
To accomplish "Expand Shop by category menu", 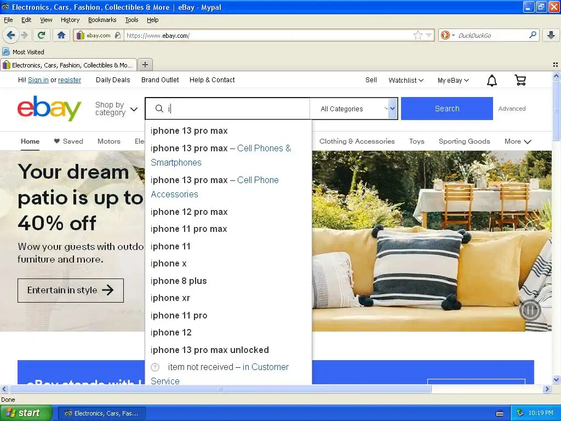I will [x=116, y=109].
